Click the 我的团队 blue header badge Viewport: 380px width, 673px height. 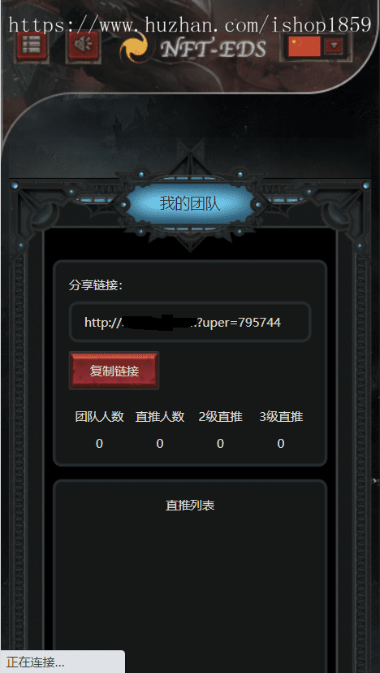(x=190, y=203)
